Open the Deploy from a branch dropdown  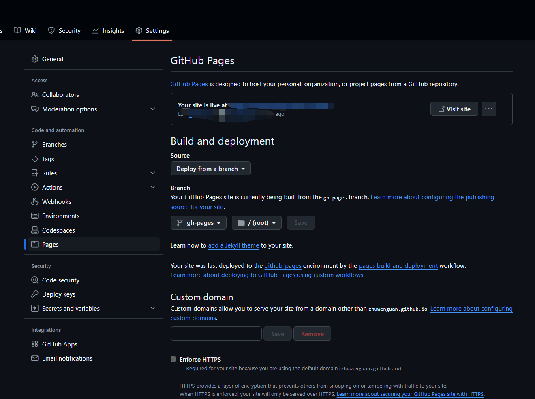point(211,169)
